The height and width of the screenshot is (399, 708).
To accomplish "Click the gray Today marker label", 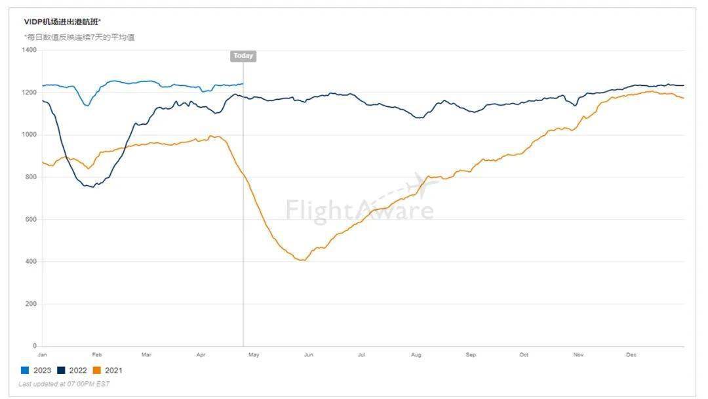I will [243, 56].
